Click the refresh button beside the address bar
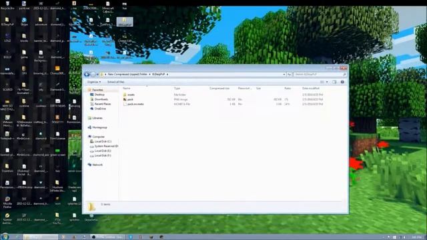This screenshot has width=427, height=240. pyautogui.click(x=289, y=74)
